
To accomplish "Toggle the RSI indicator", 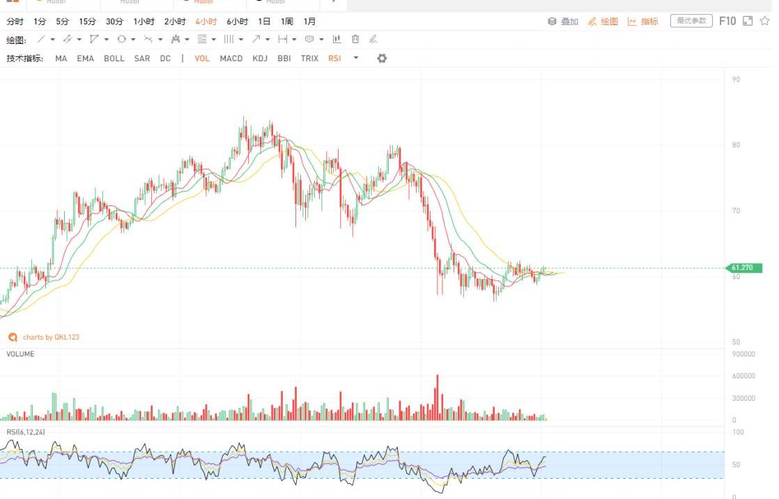I will point(334,58).
